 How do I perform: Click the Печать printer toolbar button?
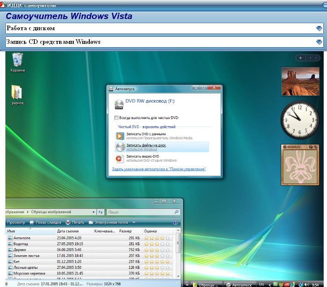tap(75, 222)
